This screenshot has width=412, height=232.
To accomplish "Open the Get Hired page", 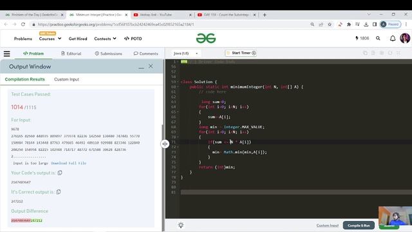I will [x=78, y=39].
